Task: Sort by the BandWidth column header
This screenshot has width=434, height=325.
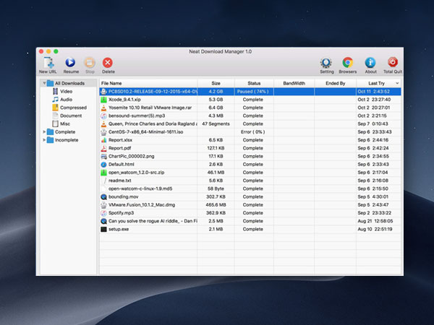Action: [x=294, y=83]
